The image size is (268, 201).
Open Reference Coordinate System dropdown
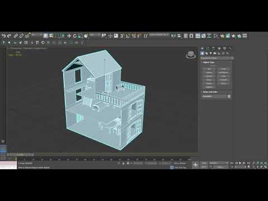[x=95, y=35]
